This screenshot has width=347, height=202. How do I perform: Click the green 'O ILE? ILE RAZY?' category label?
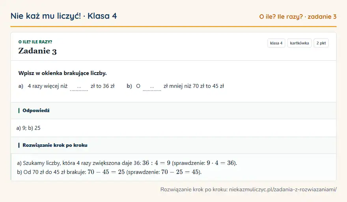(35, 42)
